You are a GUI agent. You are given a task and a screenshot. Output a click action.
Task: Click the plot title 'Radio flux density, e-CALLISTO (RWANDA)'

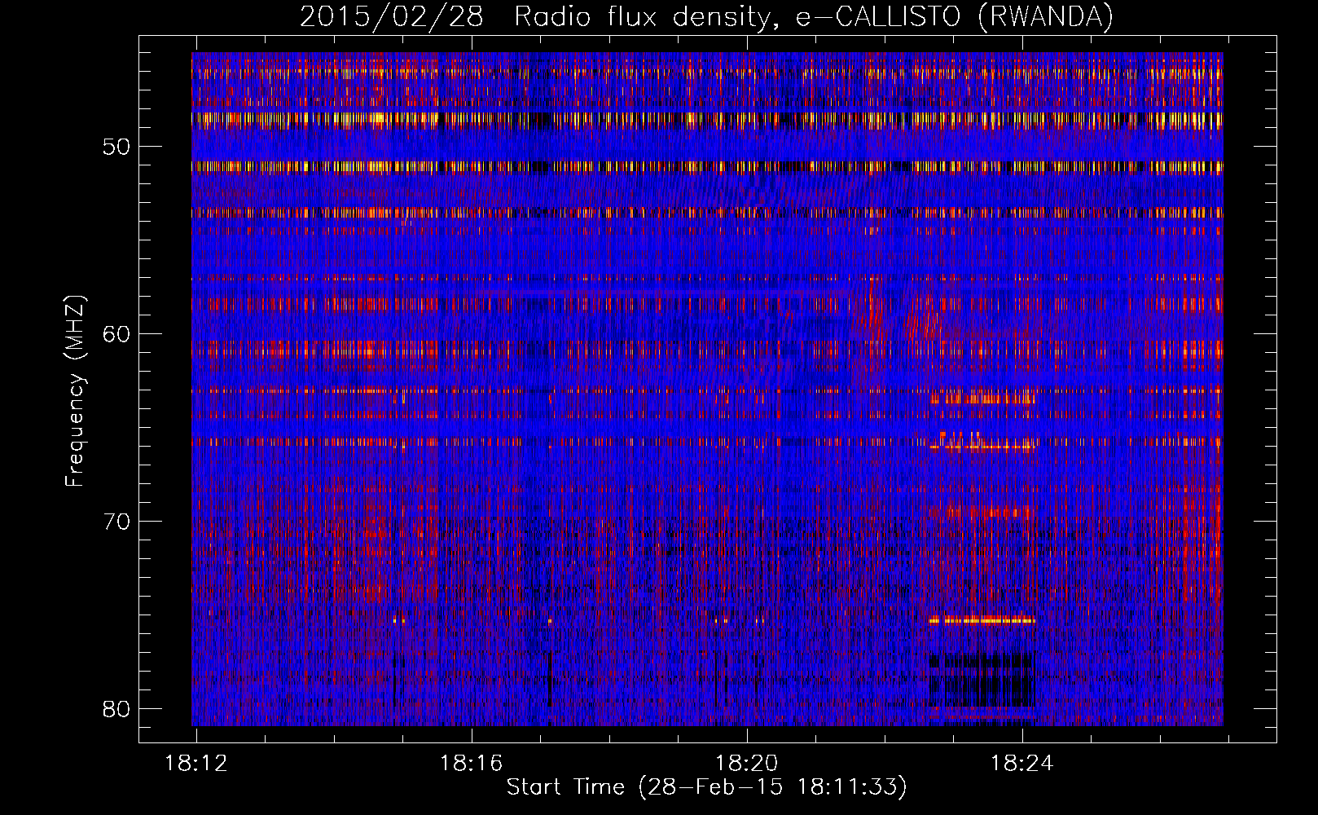point(814,16)
